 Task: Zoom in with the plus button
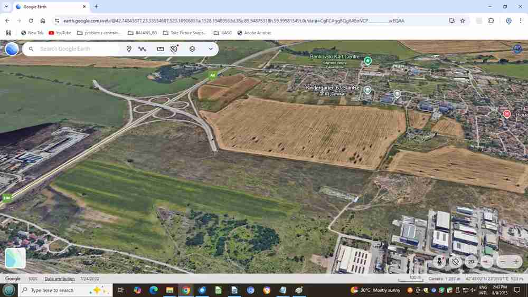[x=516, y=262]
